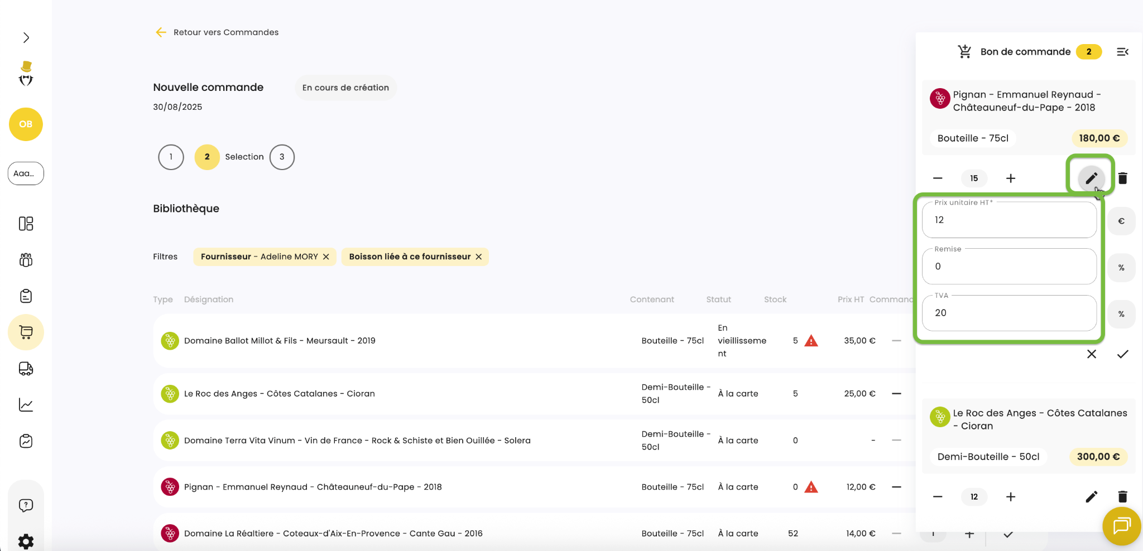Screen dimensions: 1143x551
Task: Open the orders cart sidebar icon
Action: pos(26,332)
